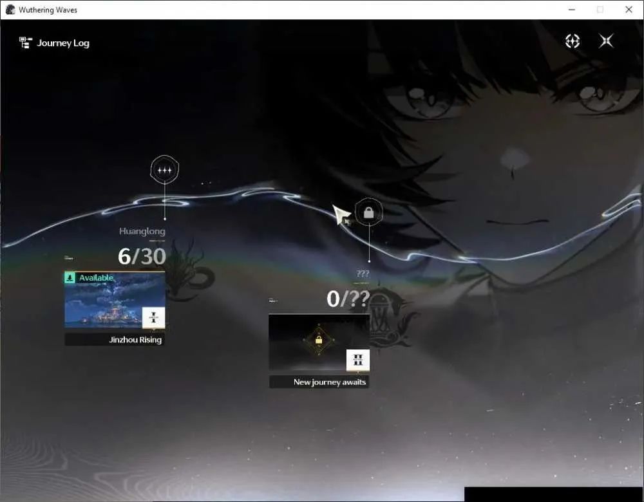Viewport: 644px width, 502px height.
Task: Select the "New journey awaits" label
Action: pyautogui.click(x=329, y=382)
